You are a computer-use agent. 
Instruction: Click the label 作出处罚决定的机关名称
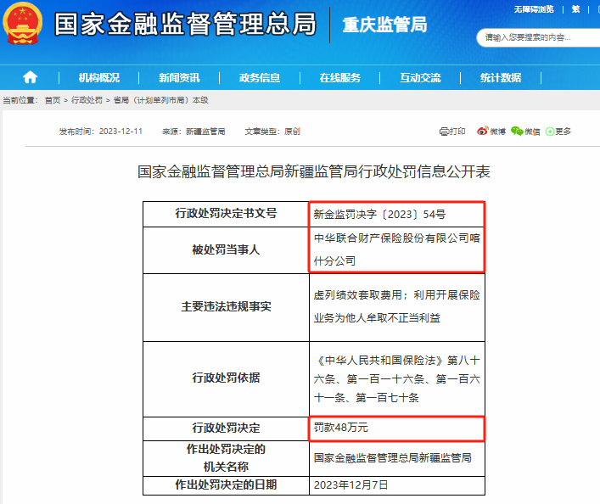(226, 457)
